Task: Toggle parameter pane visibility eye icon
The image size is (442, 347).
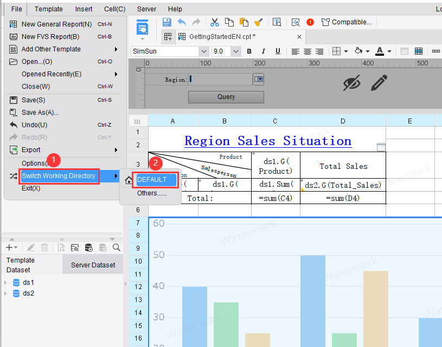Action: [352, 83]
